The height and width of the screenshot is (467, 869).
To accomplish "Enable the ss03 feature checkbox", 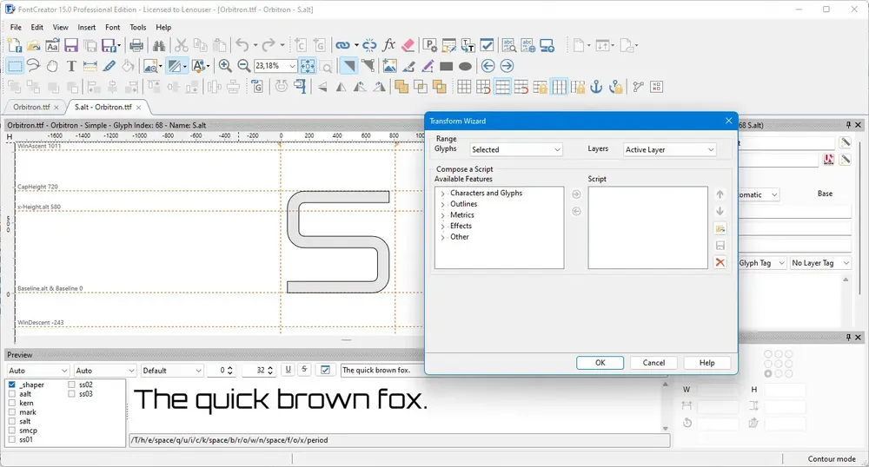I will pyautogui.click(x=71, y=394).
